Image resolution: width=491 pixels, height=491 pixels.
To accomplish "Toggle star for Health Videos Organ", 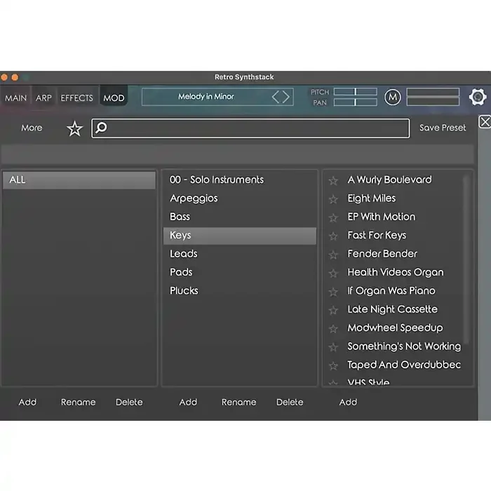I will (333, 273).
